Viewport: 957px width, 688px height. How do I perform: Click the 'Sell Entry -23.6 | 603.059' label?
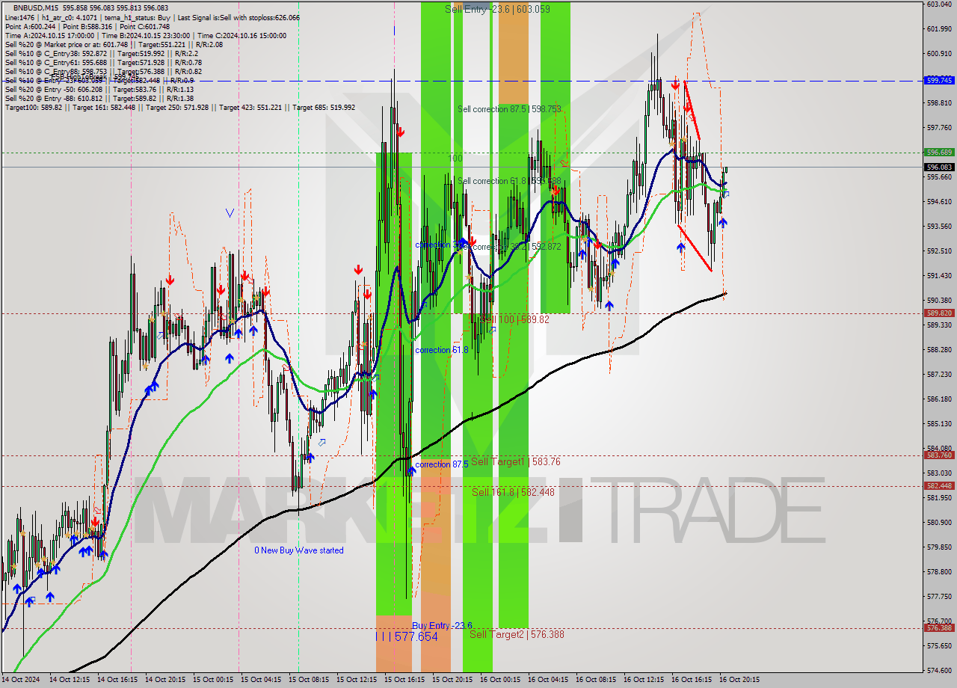click(x=497, y=9)
